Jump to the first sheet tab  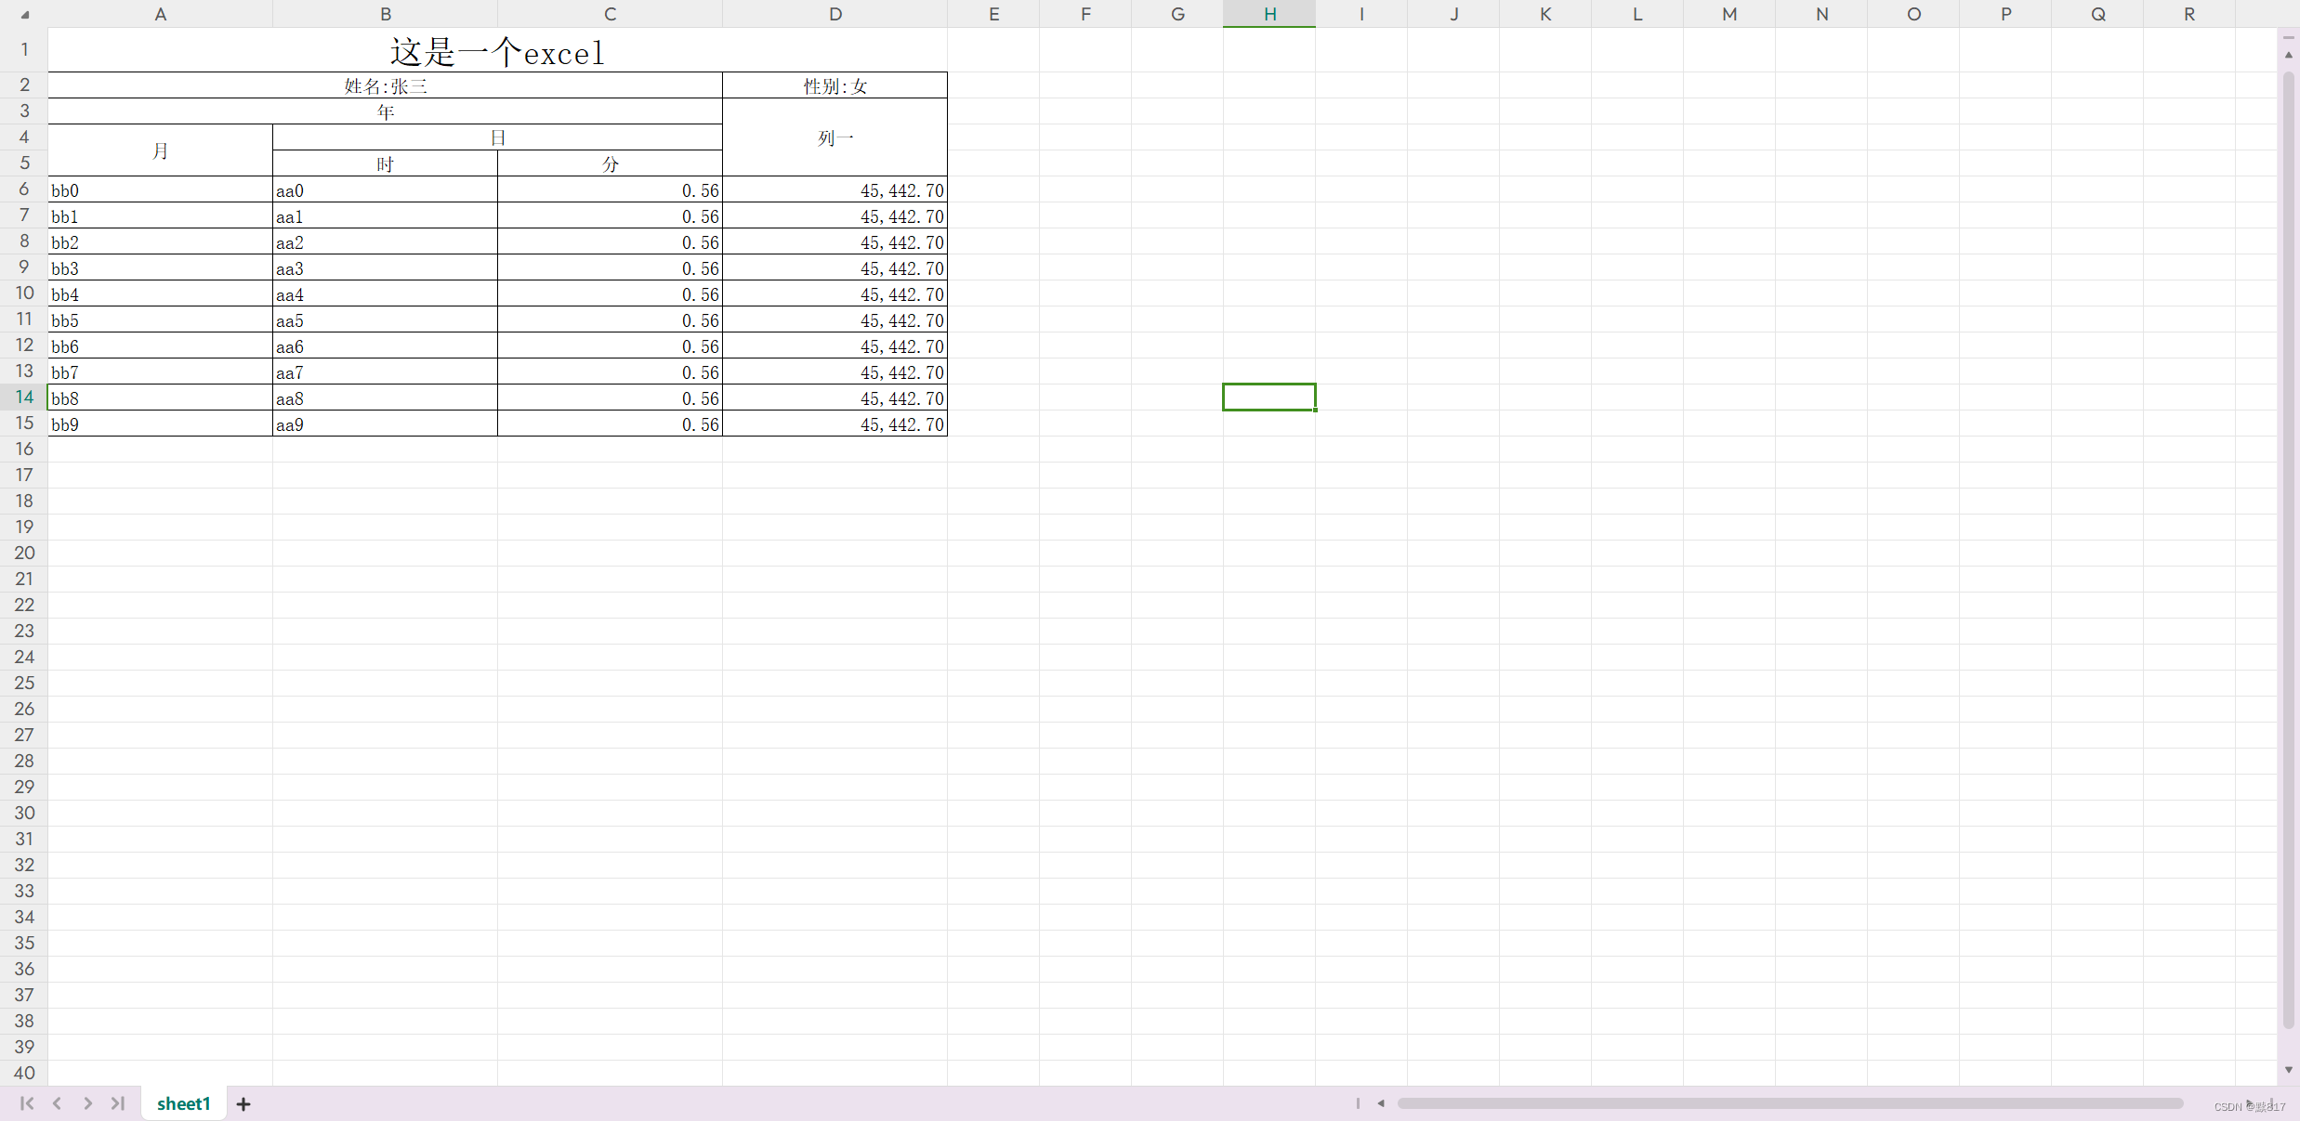tap(27, 1103)
